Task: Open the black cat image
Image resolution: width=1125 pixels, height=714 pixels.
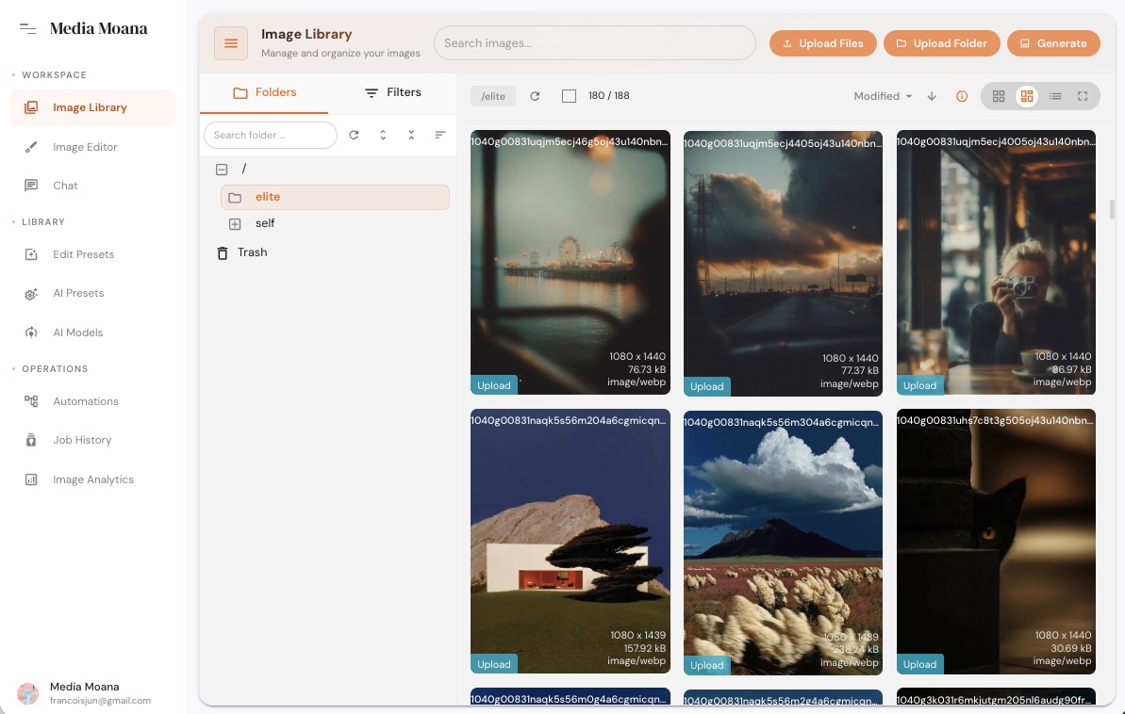Action: click(996, 542)
